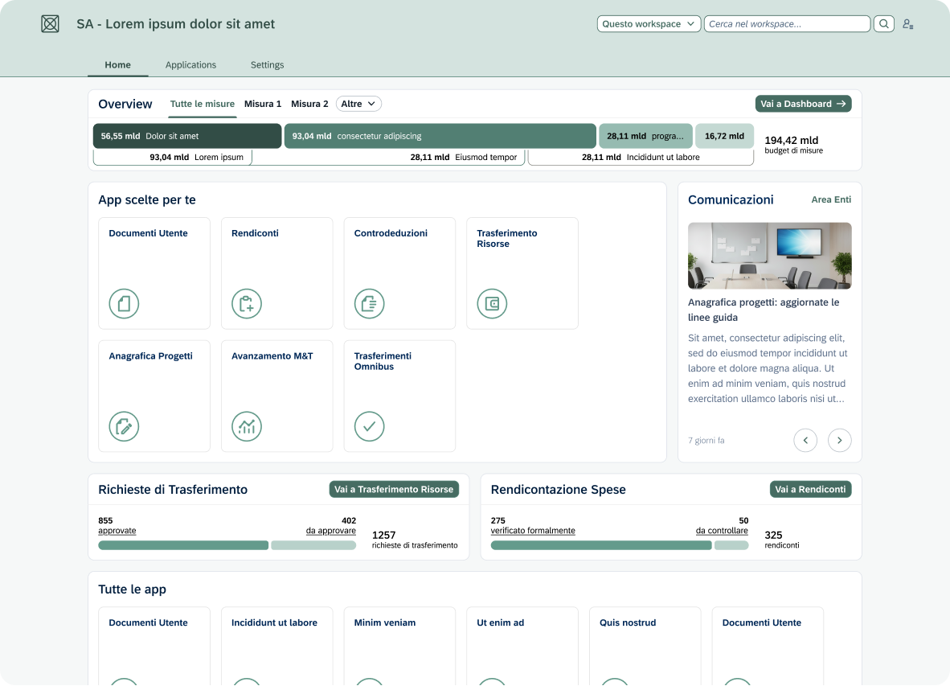Click the workspace logo top left
This screenshot has height=686, width=950.
point(49,23)
